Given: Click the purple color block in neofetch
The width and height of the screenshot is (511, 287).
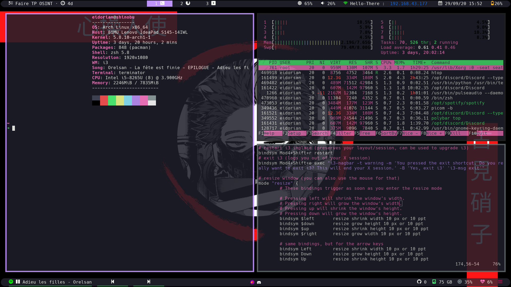Looking at the screenshot, I should click(136, 100).
